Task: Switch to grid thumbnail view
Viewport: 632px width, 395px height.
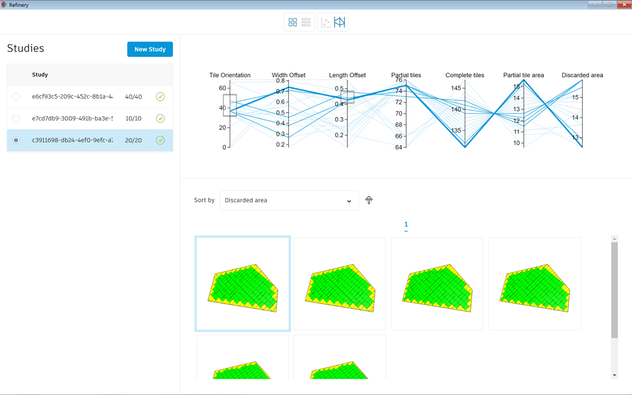Action: (x=293, y=22)
